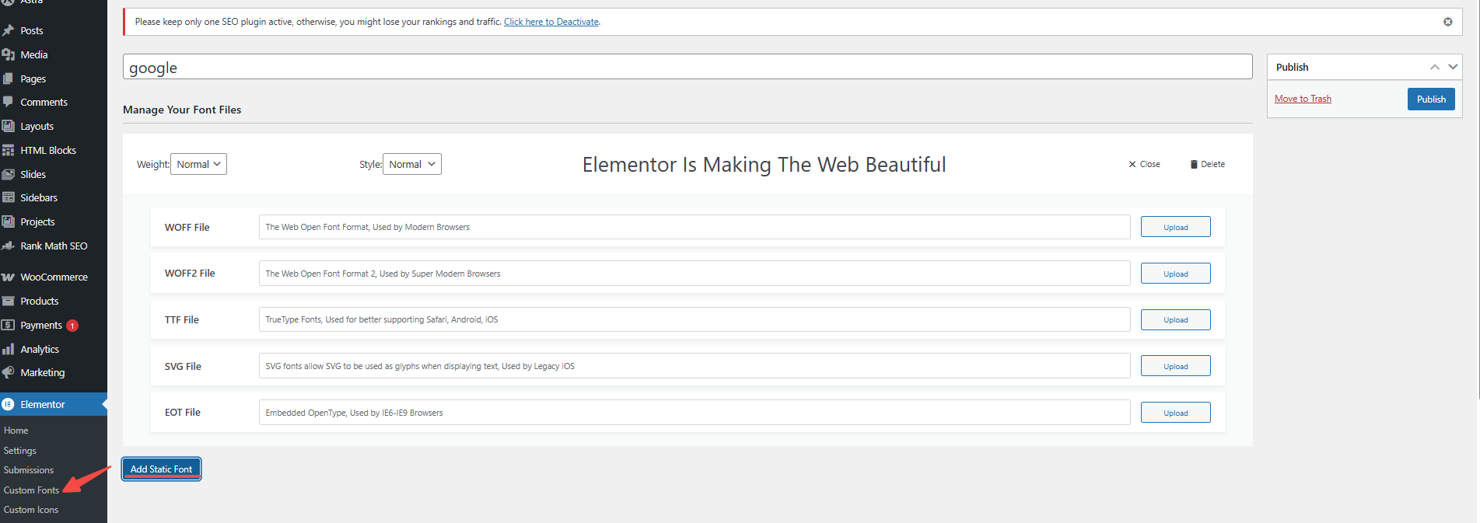Viewport: 1480px width, 523px height.
Task: Open the Style dropdown
Action: pyautogui.click(x=411, y=164)
